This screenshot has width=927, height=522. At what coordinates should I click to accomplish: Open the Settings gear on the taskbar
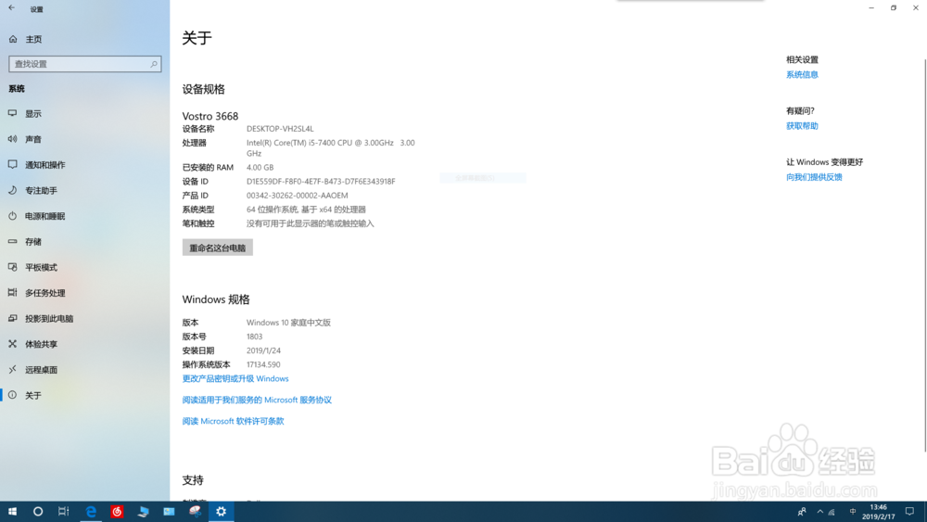[x=222, y=512]
